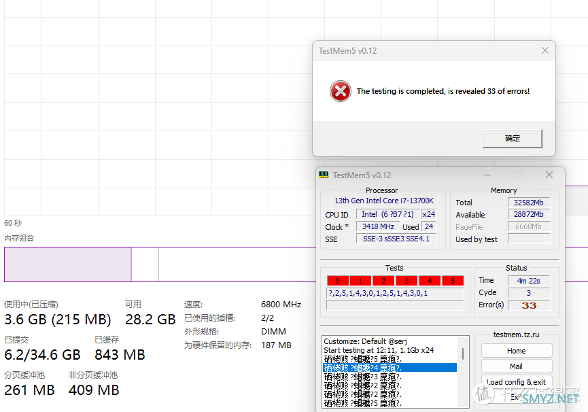Image resolution: width=588 pixels, height=412 pixels.
Task: Click the 843 MB cached value
Action: click(120, 355)
